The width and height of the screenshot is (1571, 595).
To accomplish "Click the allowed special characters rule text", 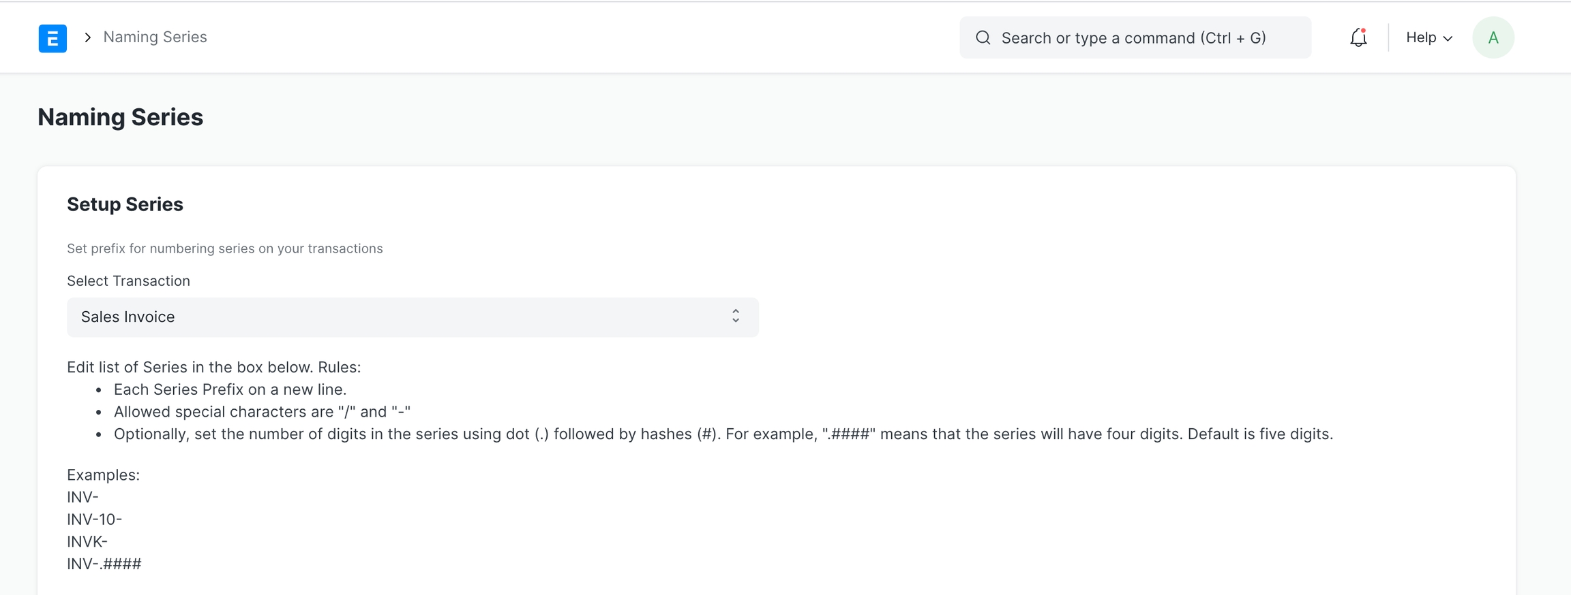I will point(262,412).
